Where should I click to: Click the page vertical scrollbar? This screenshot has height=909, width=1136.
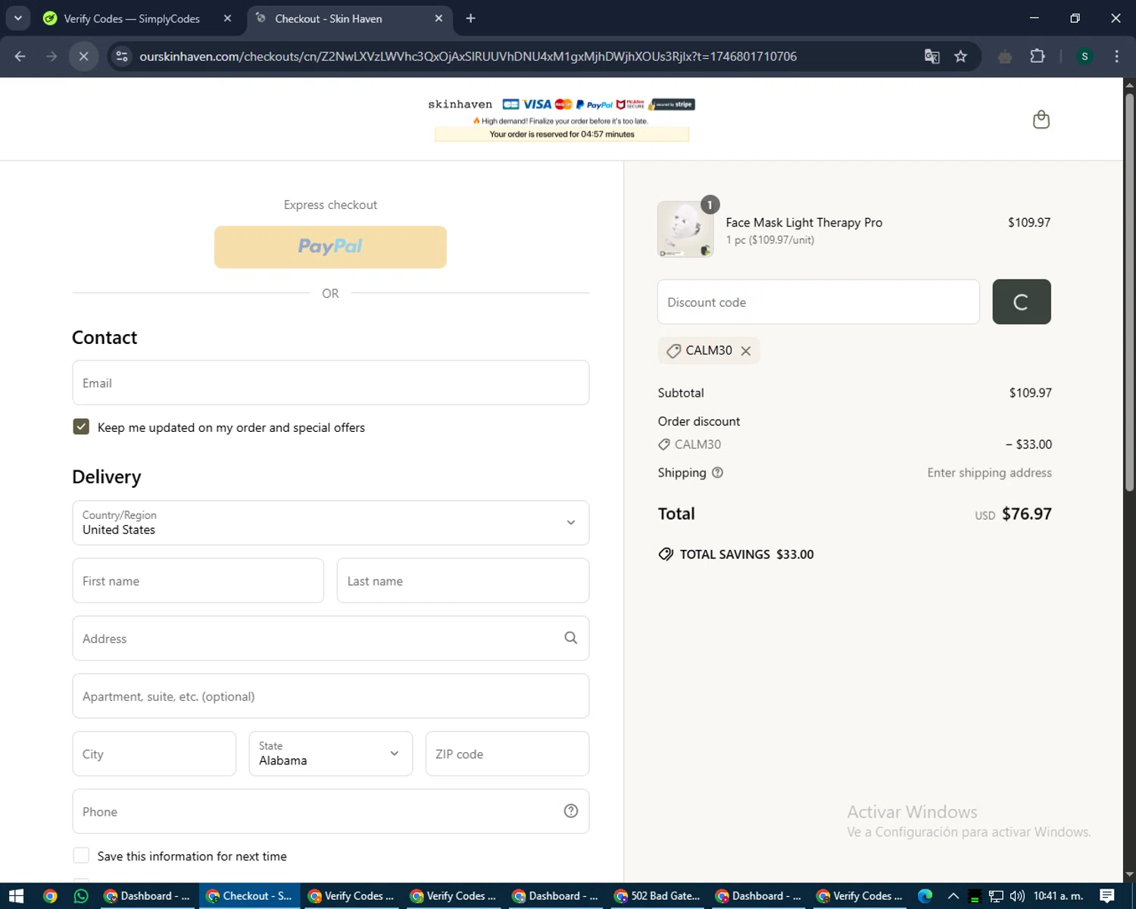pyautogui.click(x=1129, y=292)
